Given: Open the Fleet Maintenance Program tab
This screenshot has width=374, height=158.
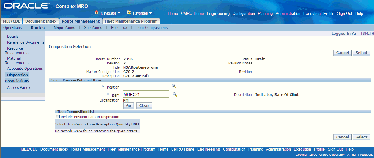Looking at the screenshot, I should coord(131,21).
